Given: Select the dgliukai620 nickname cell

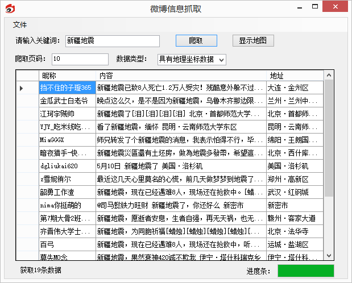Looking at the screenshot, I should tap(66, 166).
